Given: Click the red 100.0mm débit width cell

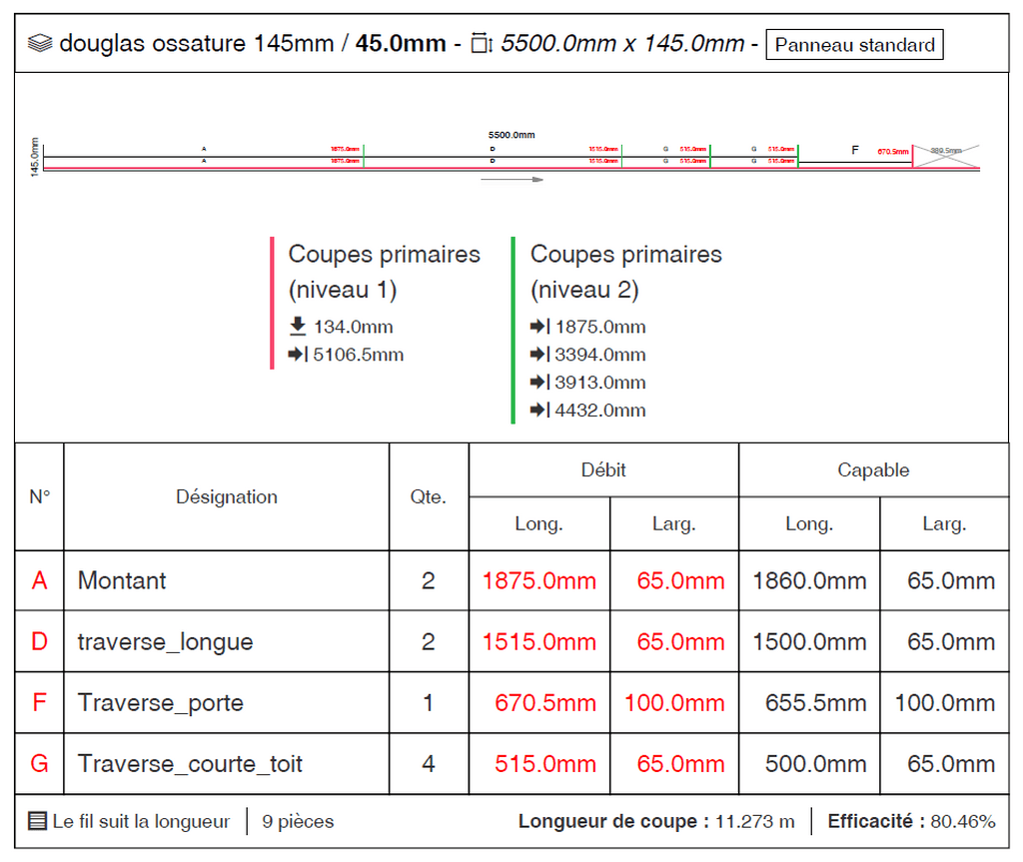Looking at the screenshot, I should point(674,703).
